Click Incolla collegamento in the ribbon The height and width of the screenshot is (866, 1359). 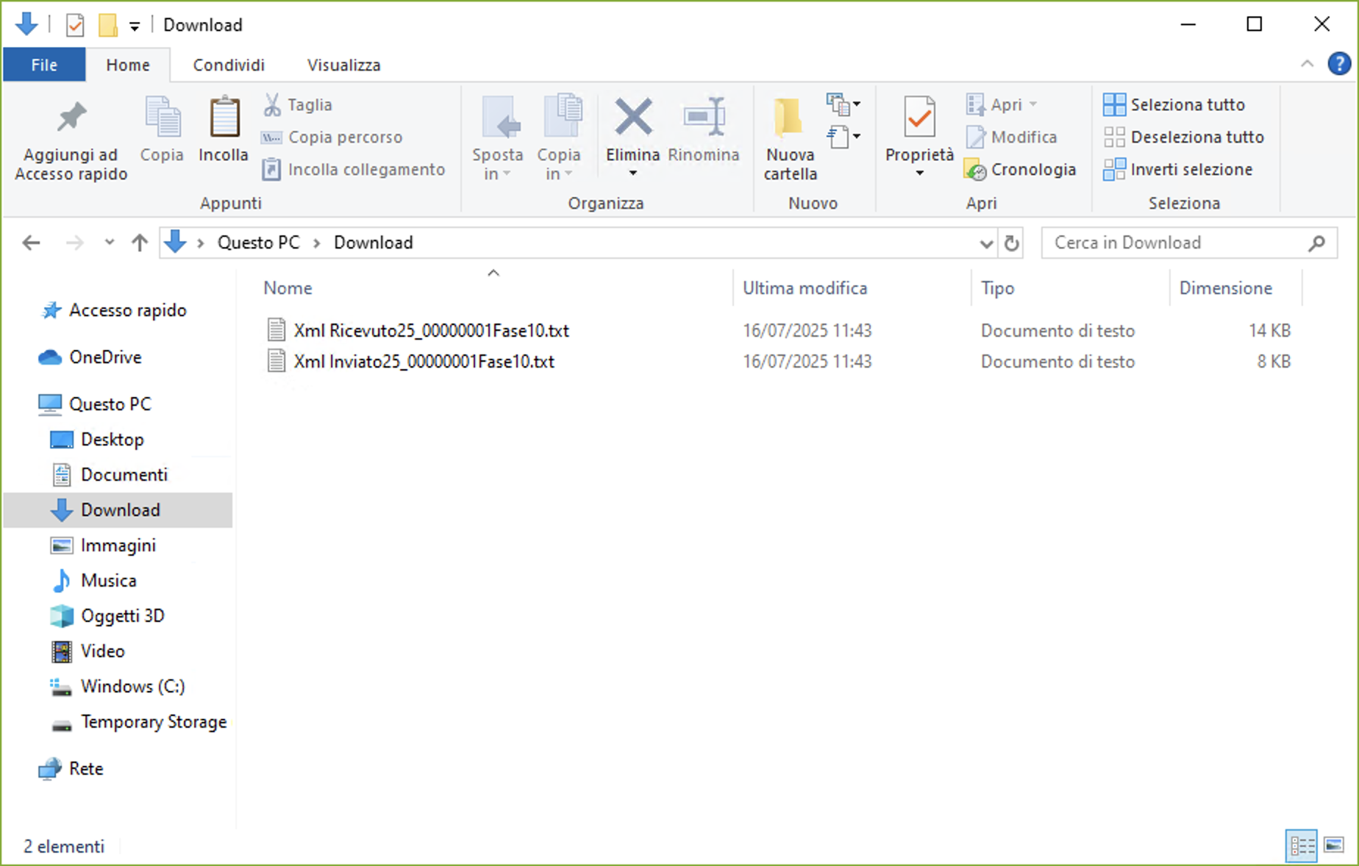pos(354,169)
